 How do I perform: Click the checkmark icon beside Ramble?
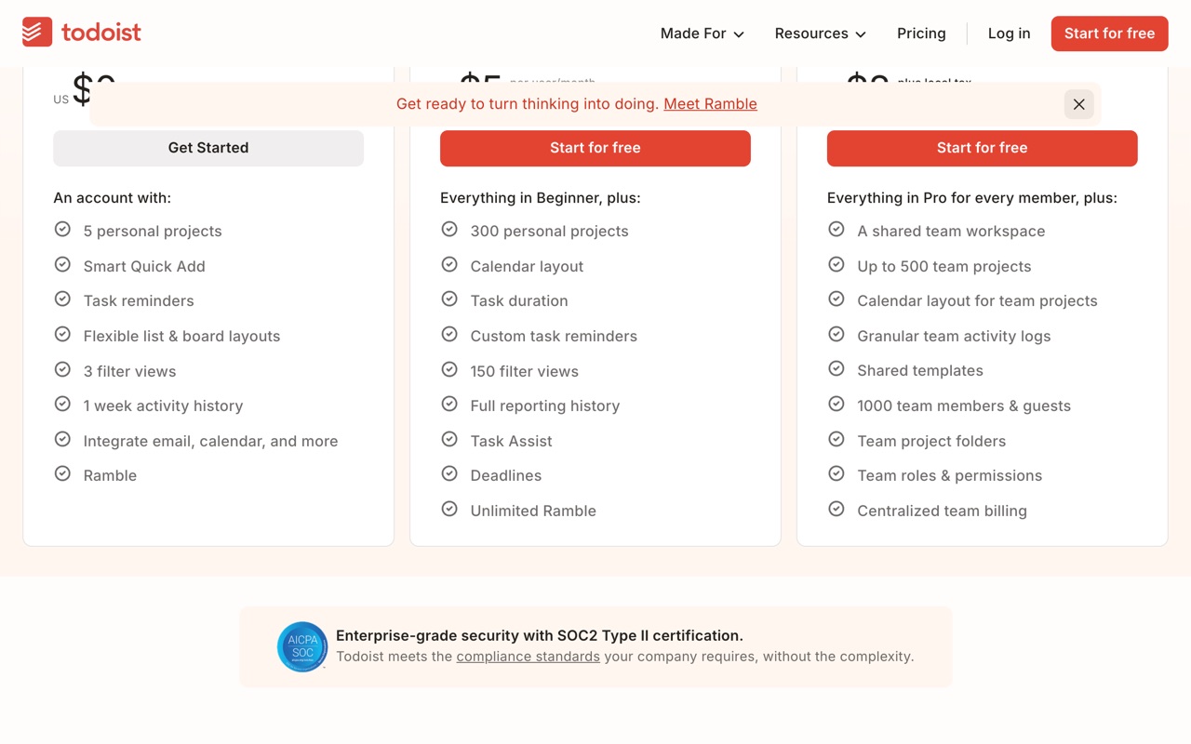[62, 473]
